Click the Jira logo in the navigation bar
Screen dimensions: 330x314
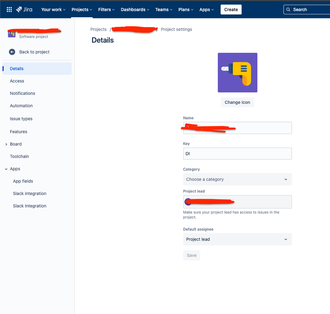tap(24, 9)
